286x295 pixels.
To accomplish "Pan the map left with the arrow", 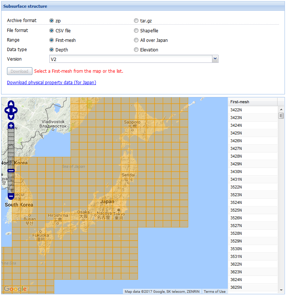I will pos(7,110).
